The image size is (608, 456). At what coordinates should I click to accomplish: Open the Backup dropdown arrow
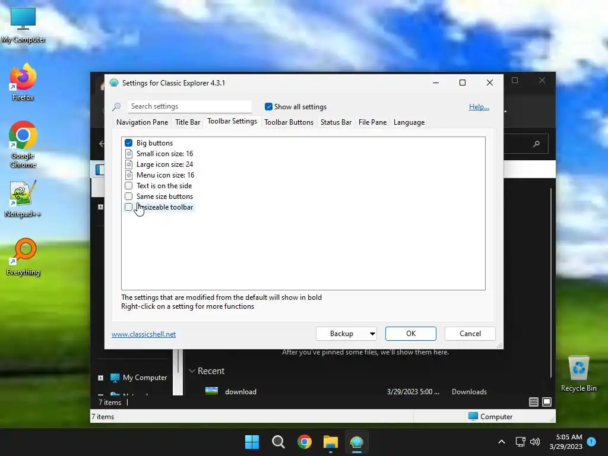click(x=372, y=334)
